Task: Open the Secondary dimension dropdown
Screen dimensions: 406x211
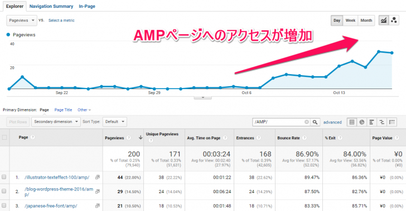Action: tap(56, 121)
